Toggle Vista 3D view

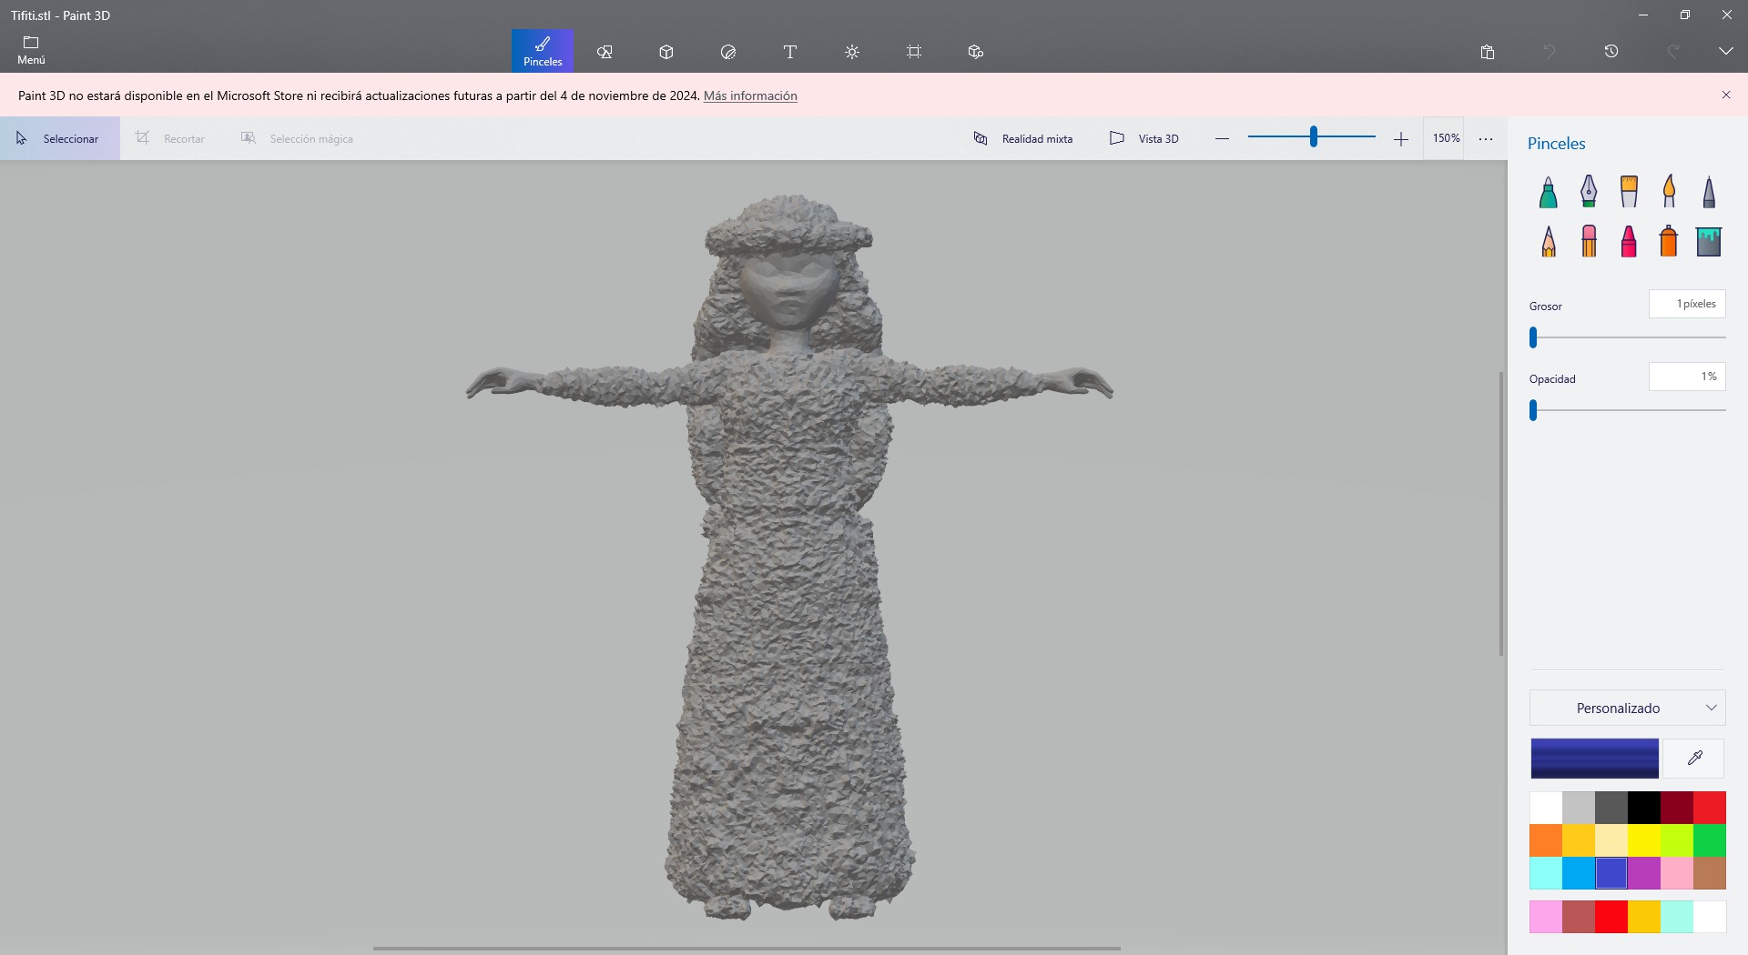coord(1144,138)
